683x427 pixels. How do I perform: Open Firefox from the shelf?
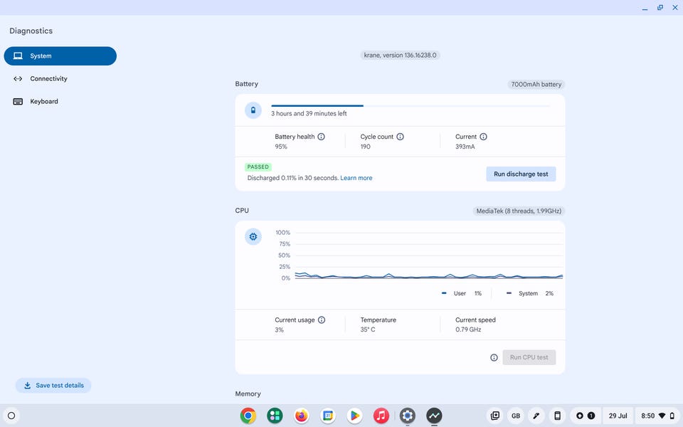(x=302, y=416)
